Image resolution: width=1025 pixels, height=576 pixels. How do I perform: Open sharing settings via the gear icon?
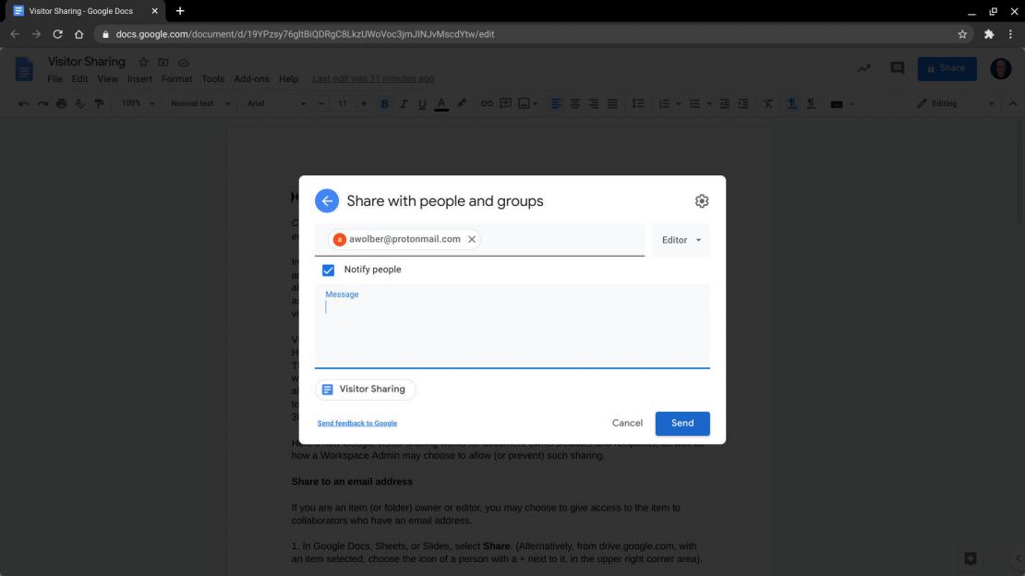[x=701, y=200]
